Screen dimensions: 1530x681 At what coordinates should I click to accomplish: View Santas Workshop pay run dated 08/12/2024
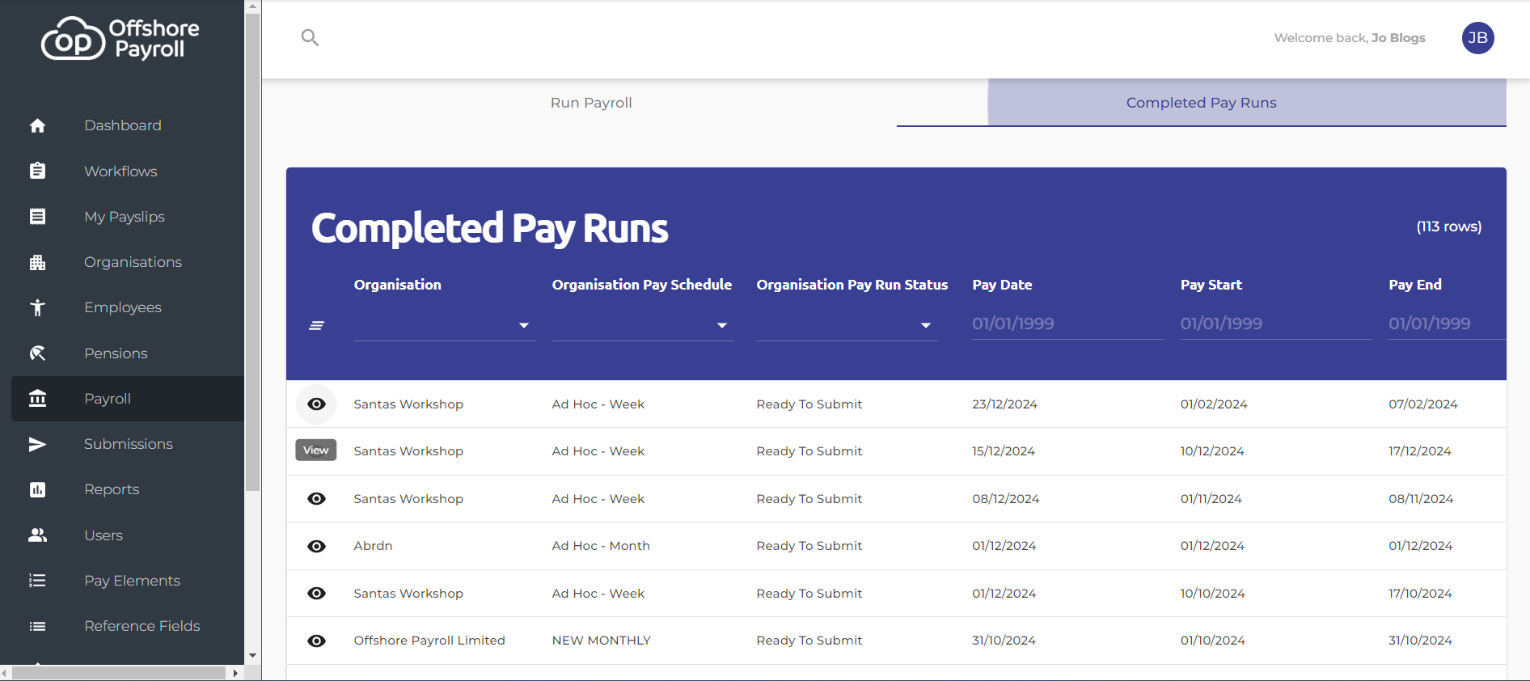tap(316, 498)
